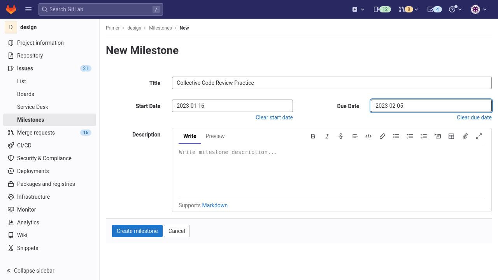Open Analytics in sidebar

point(49,222)
